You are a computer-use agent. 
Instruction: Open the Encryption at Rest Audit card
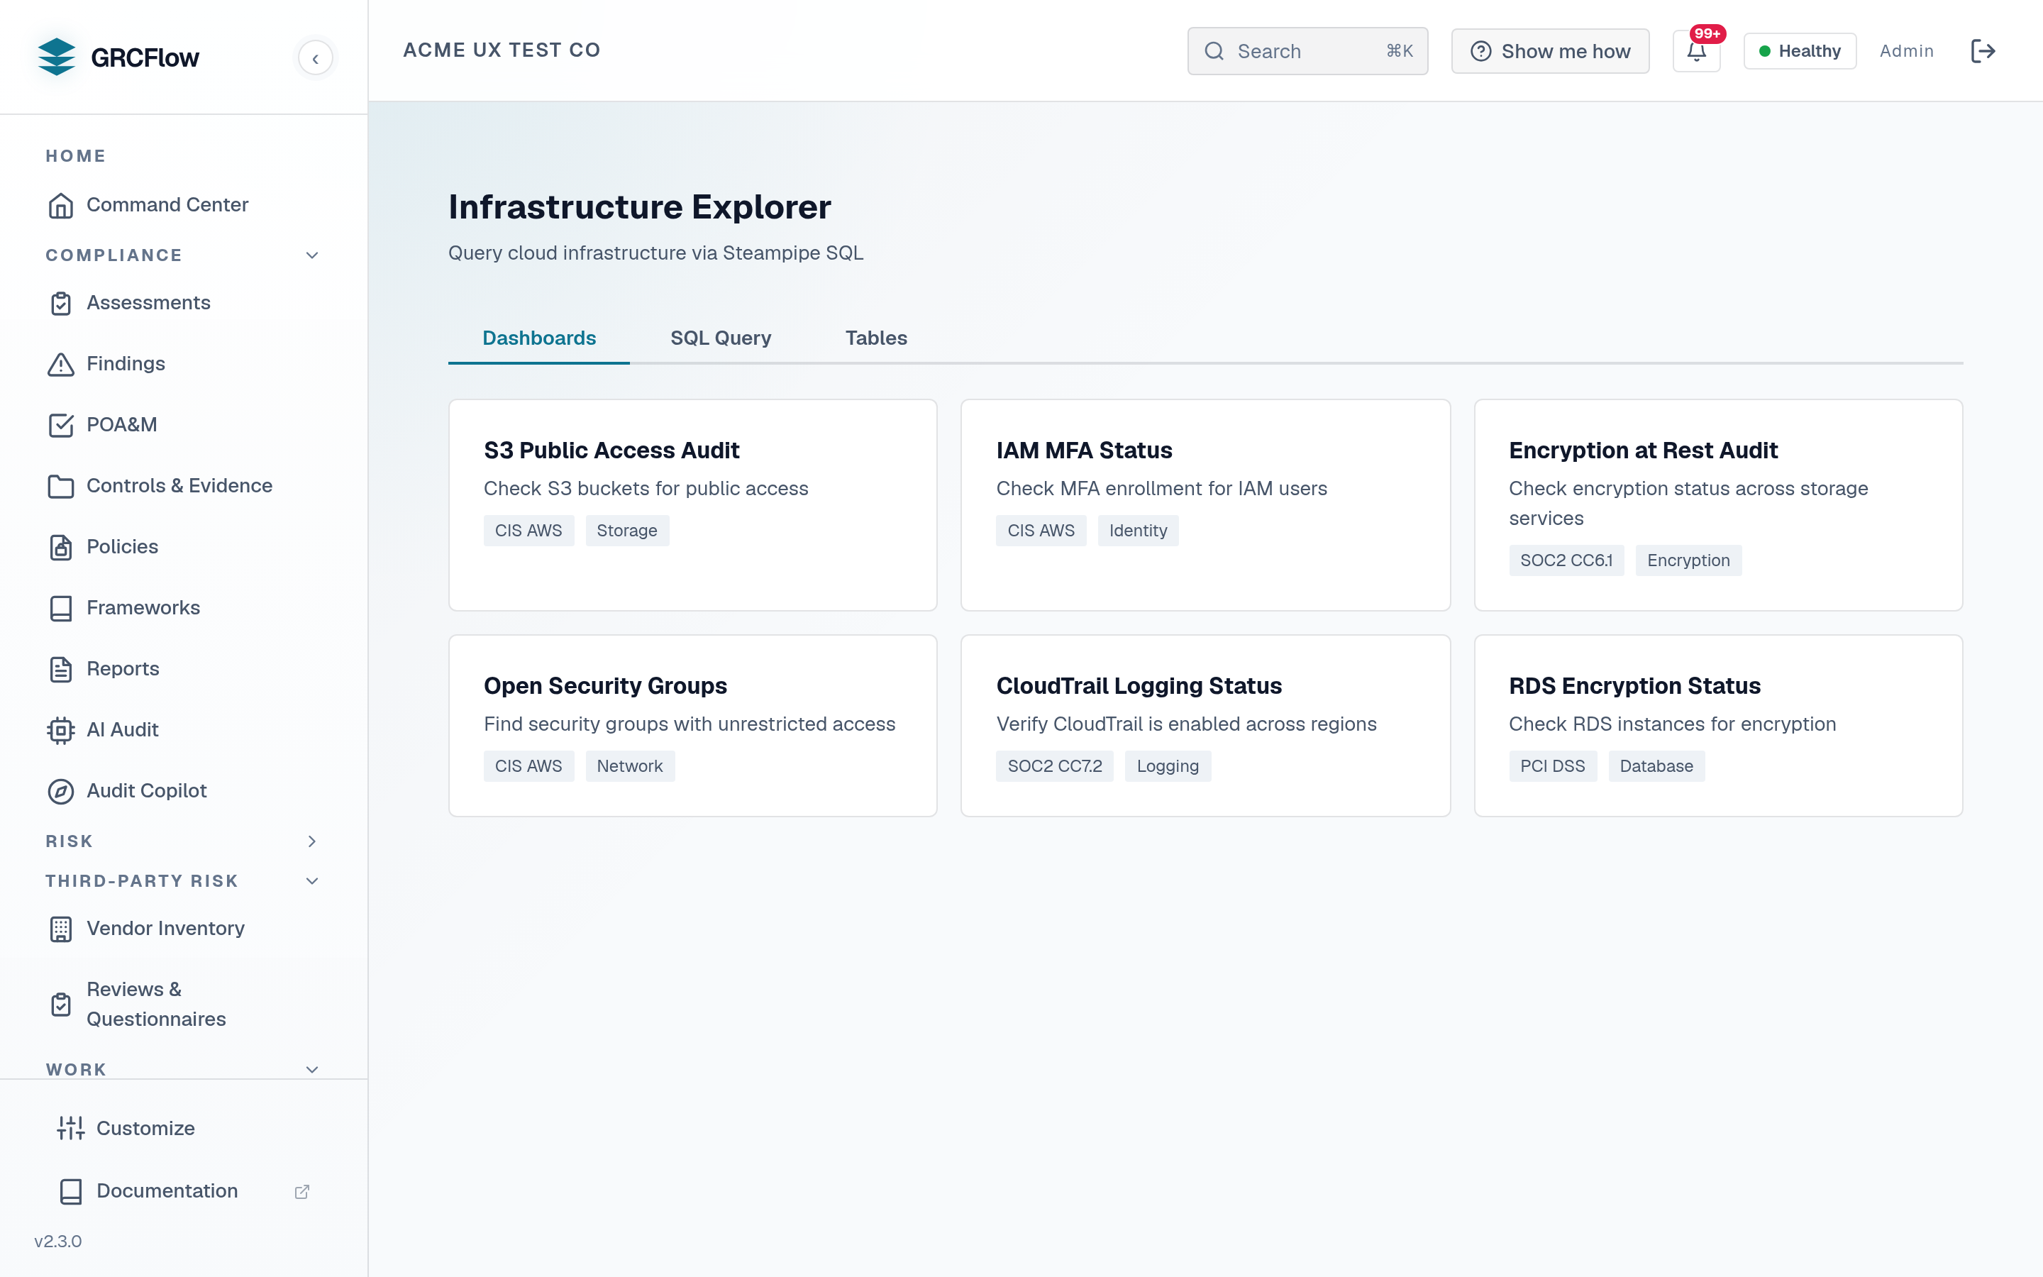pyautogui.click(x=1718, y=505)
